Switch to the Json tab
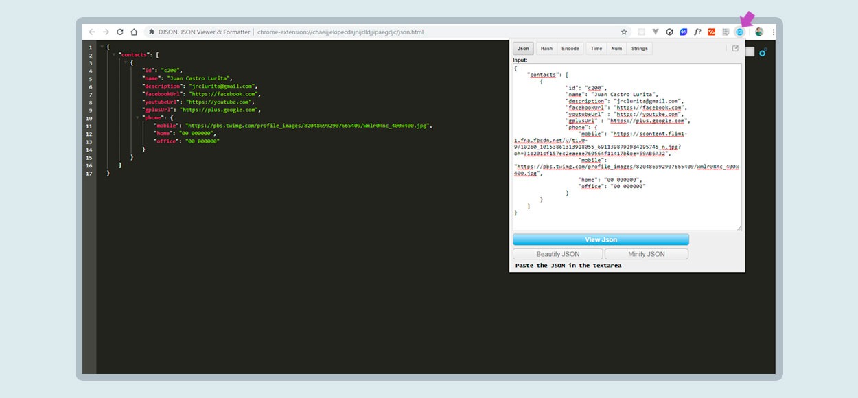Viewport: 858px width, 398px height. [x=523, y=49]
